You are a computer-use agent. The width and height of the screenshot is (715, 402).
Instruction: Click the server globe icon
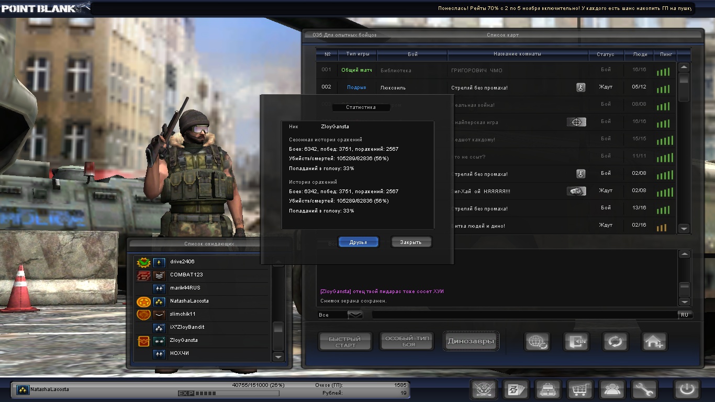click(537, 342)
